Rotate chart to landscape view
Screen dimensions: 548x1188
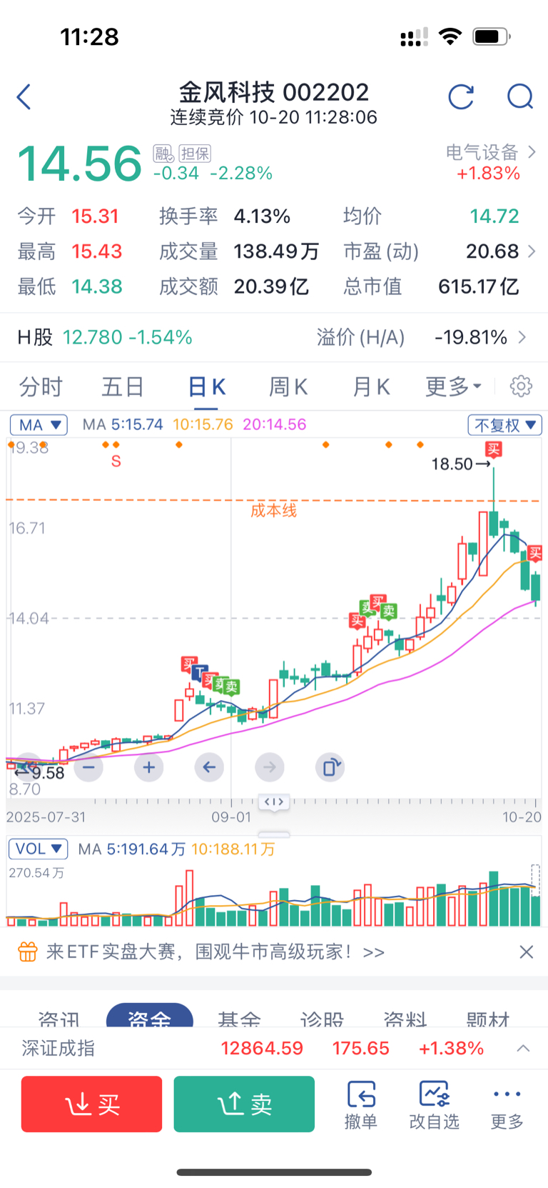coord(330,767)
